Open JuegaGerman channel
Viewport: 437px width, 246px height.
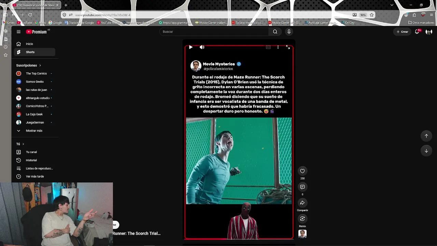(34, 122)
